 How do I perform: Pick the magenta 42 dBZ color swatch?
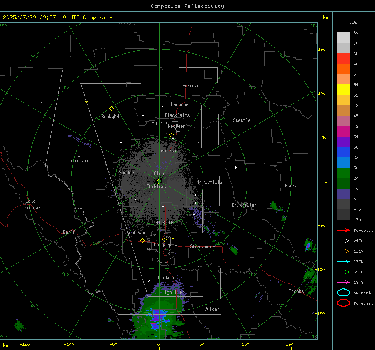tap(343, 131)
